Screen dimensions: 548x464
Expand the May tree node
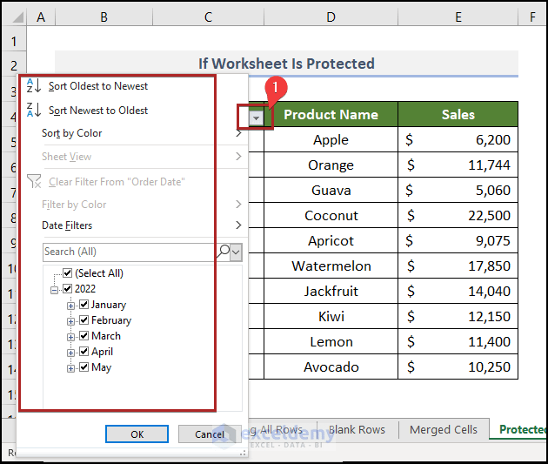(70, 368)
